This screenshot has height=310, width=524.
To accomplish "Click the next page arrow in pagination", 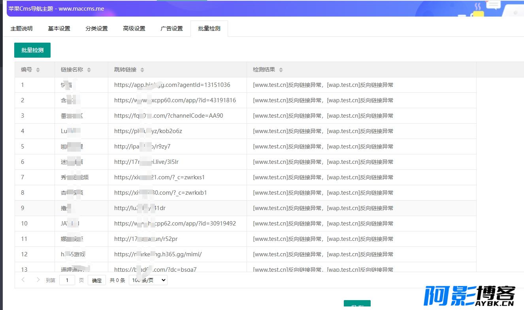I will (x=38, y=280).
